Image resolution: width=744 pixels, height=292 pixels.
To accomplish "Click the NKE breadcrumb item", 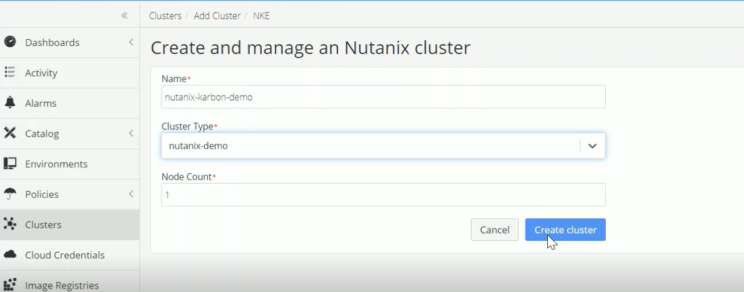I will tap(261, 16).
